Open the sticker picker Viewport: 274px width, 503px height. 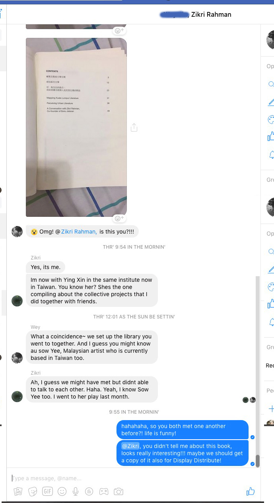33,491
